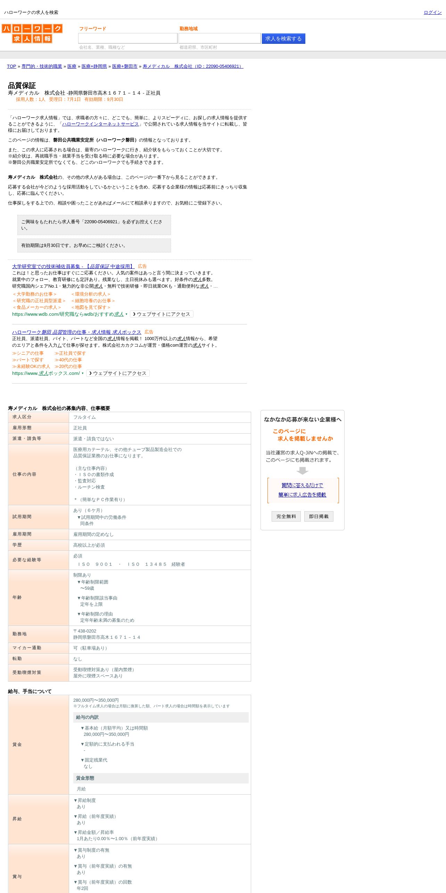This screenshot has width=446, height=893.
Task: Open 医療+静岡県 breadcrumb link
Action: click(94, 66)
